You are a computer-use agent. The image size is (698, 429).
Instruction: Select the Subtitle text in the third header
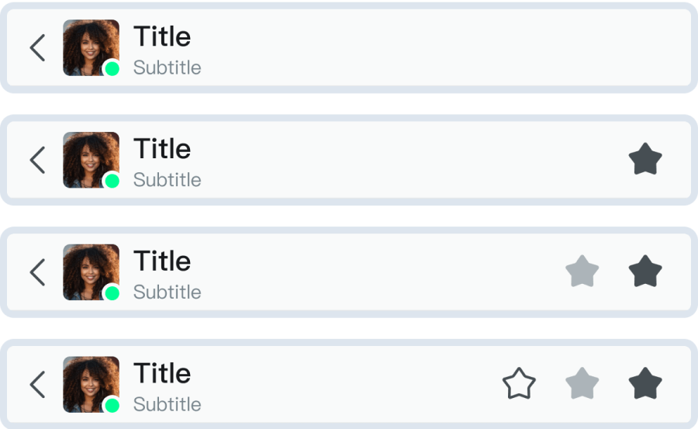click(167, 292)
